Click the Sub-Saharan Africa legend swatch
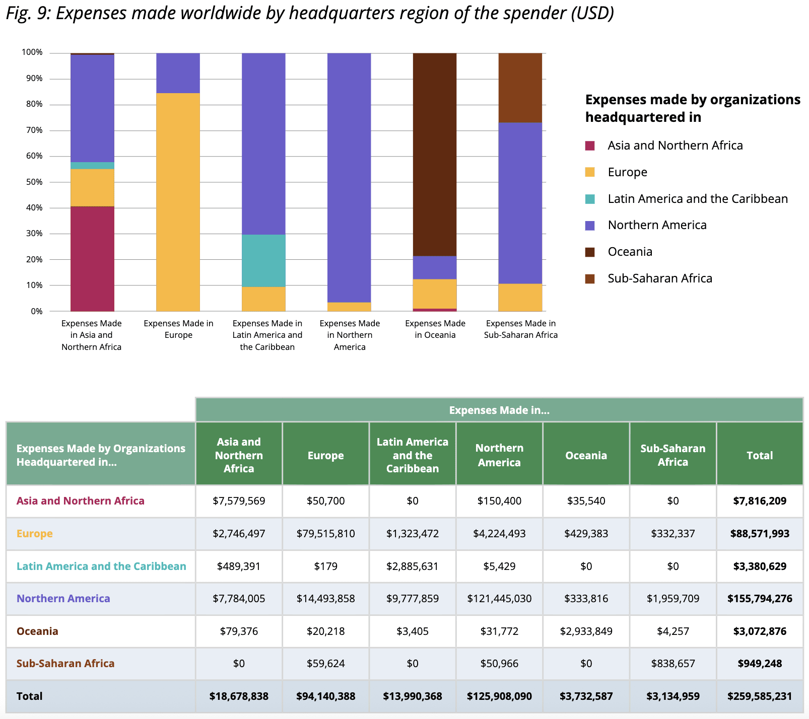 pyautogui.click(x=590, y=279)
